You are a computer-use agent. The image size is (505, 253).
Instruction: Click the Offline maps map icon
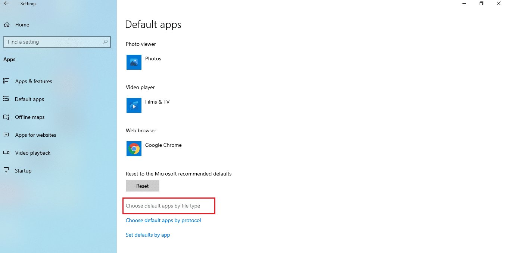[x=6, y=117]
